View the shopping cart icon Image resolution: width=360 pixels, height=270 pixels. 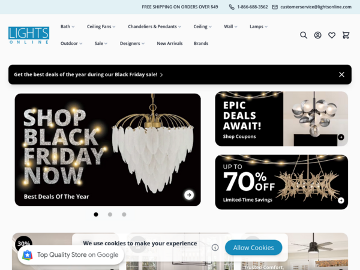(x=346, y=35)
